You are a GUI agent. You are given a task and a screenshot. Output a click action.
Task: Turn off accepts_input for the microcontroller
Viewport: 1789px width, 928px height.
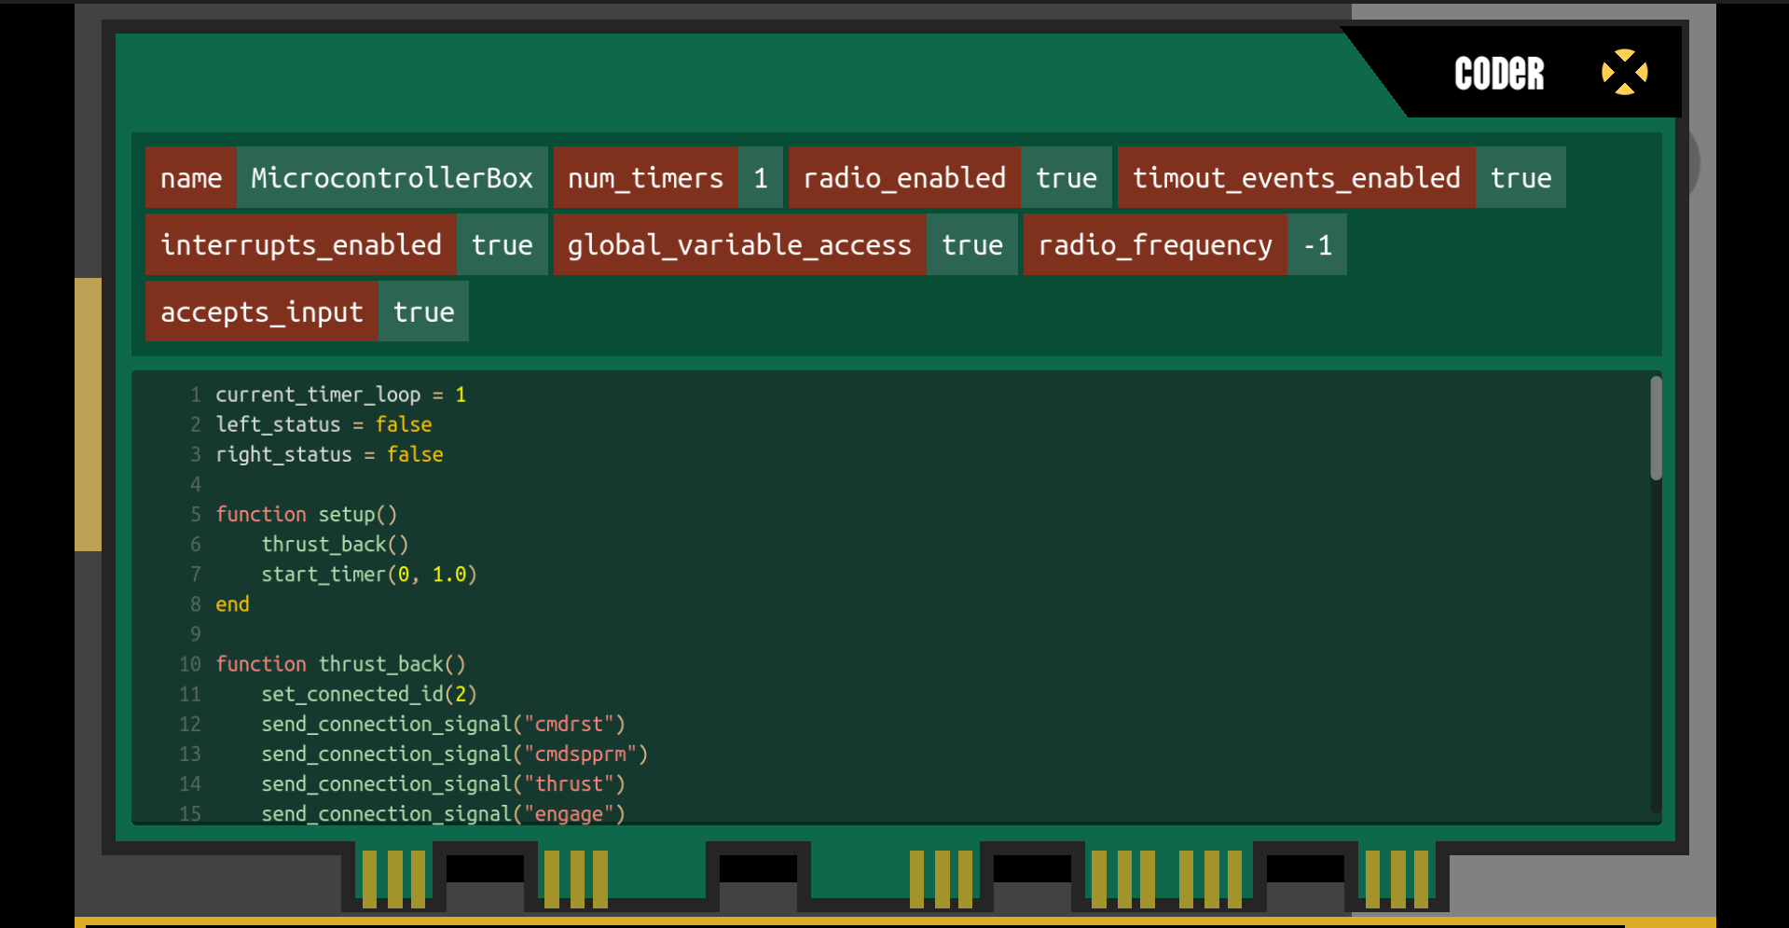422,312
